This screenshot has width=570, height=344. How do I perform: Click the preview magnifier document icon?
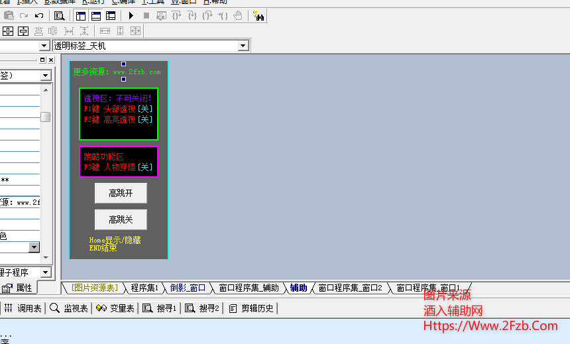[x=60, y=15]
